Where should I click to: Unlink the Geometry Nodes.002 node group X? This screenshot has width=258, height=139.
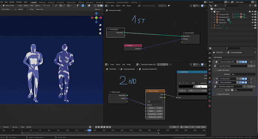(x=167, y=65)
